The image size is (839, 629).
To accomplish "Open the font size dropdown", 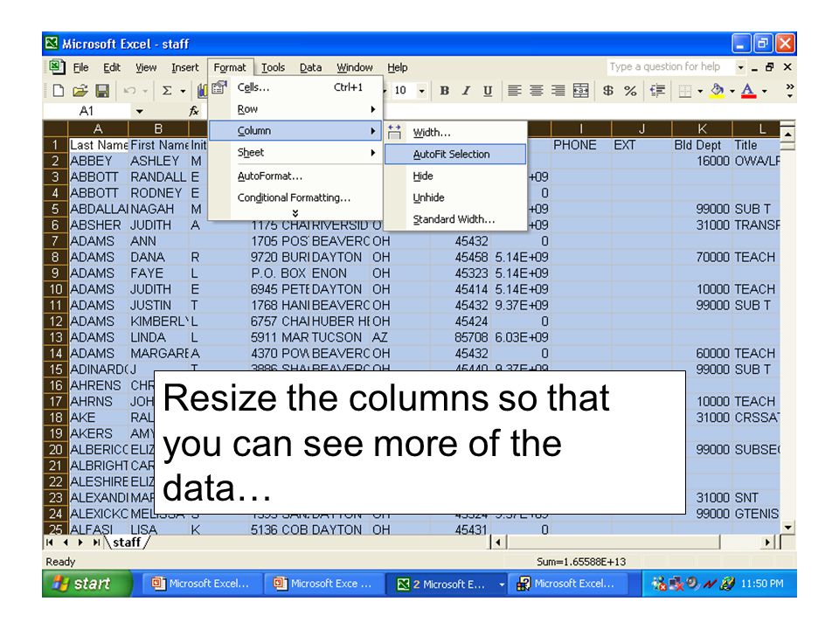I will 421,91.
